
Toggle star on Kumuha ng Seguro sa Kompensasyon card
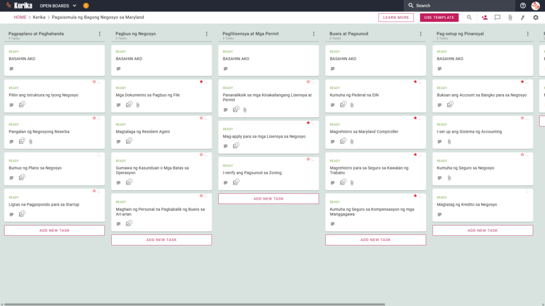[415, 195]
